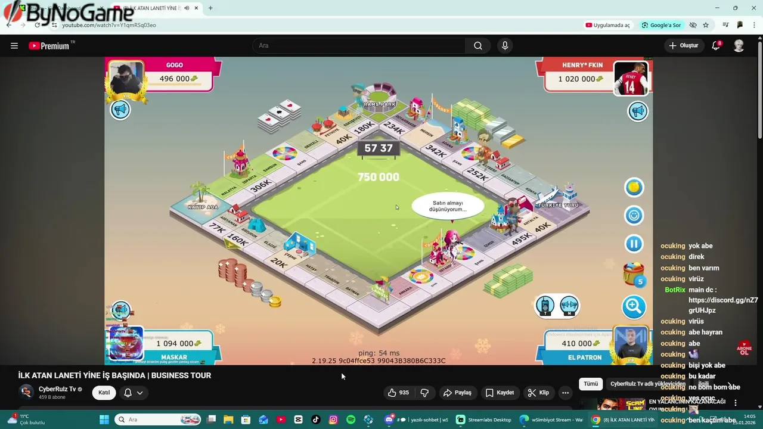This screenshot has height=429, width=763.
Task: Open TikTok from the taskbar
Action: pyautogui.click(x=316, y=419)
